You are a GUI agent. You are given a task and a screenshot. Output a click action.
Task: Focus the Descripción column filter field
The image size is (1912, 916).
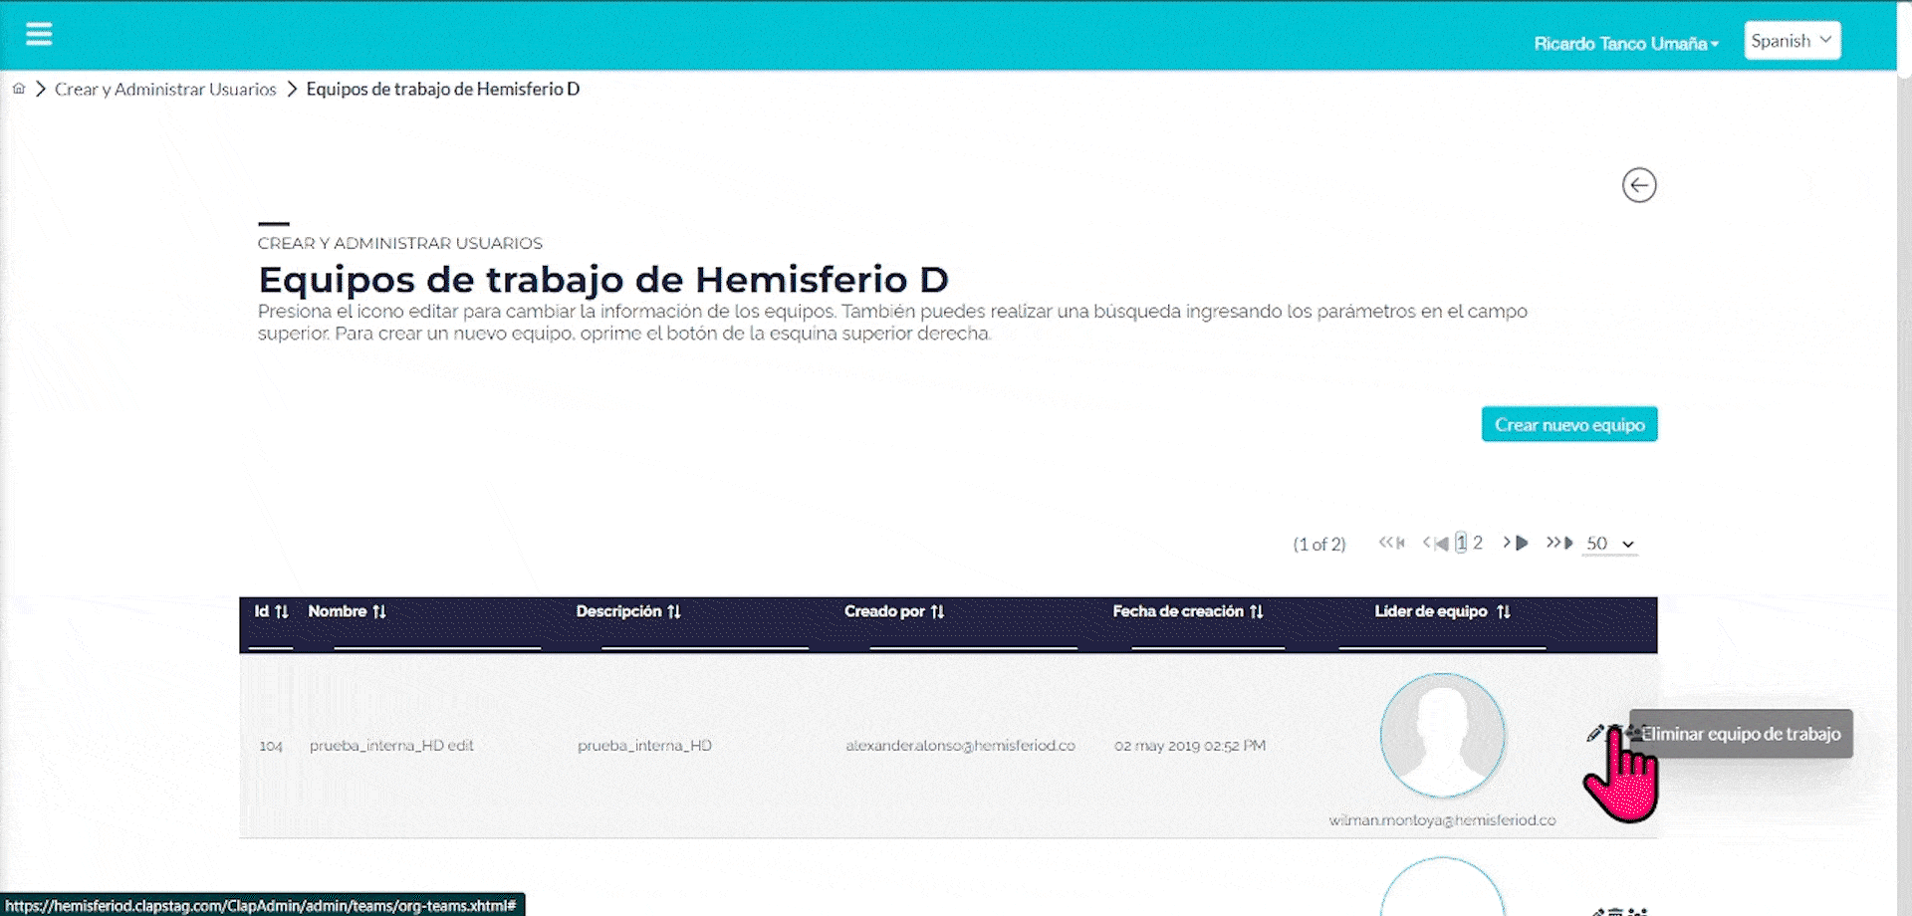click(x=705, y=638)
